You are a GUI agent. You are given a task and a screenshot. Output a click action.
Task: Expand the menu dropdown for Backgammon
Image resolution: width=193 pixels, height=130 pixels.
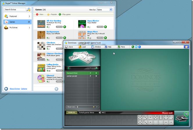click(x=59, y=38)
